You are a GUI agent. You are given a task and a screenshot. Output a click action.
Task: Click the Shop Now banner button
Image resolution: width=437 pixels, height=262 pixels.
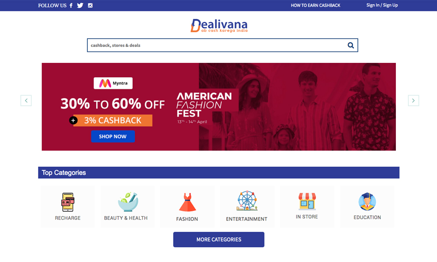[x=113, y=136]
